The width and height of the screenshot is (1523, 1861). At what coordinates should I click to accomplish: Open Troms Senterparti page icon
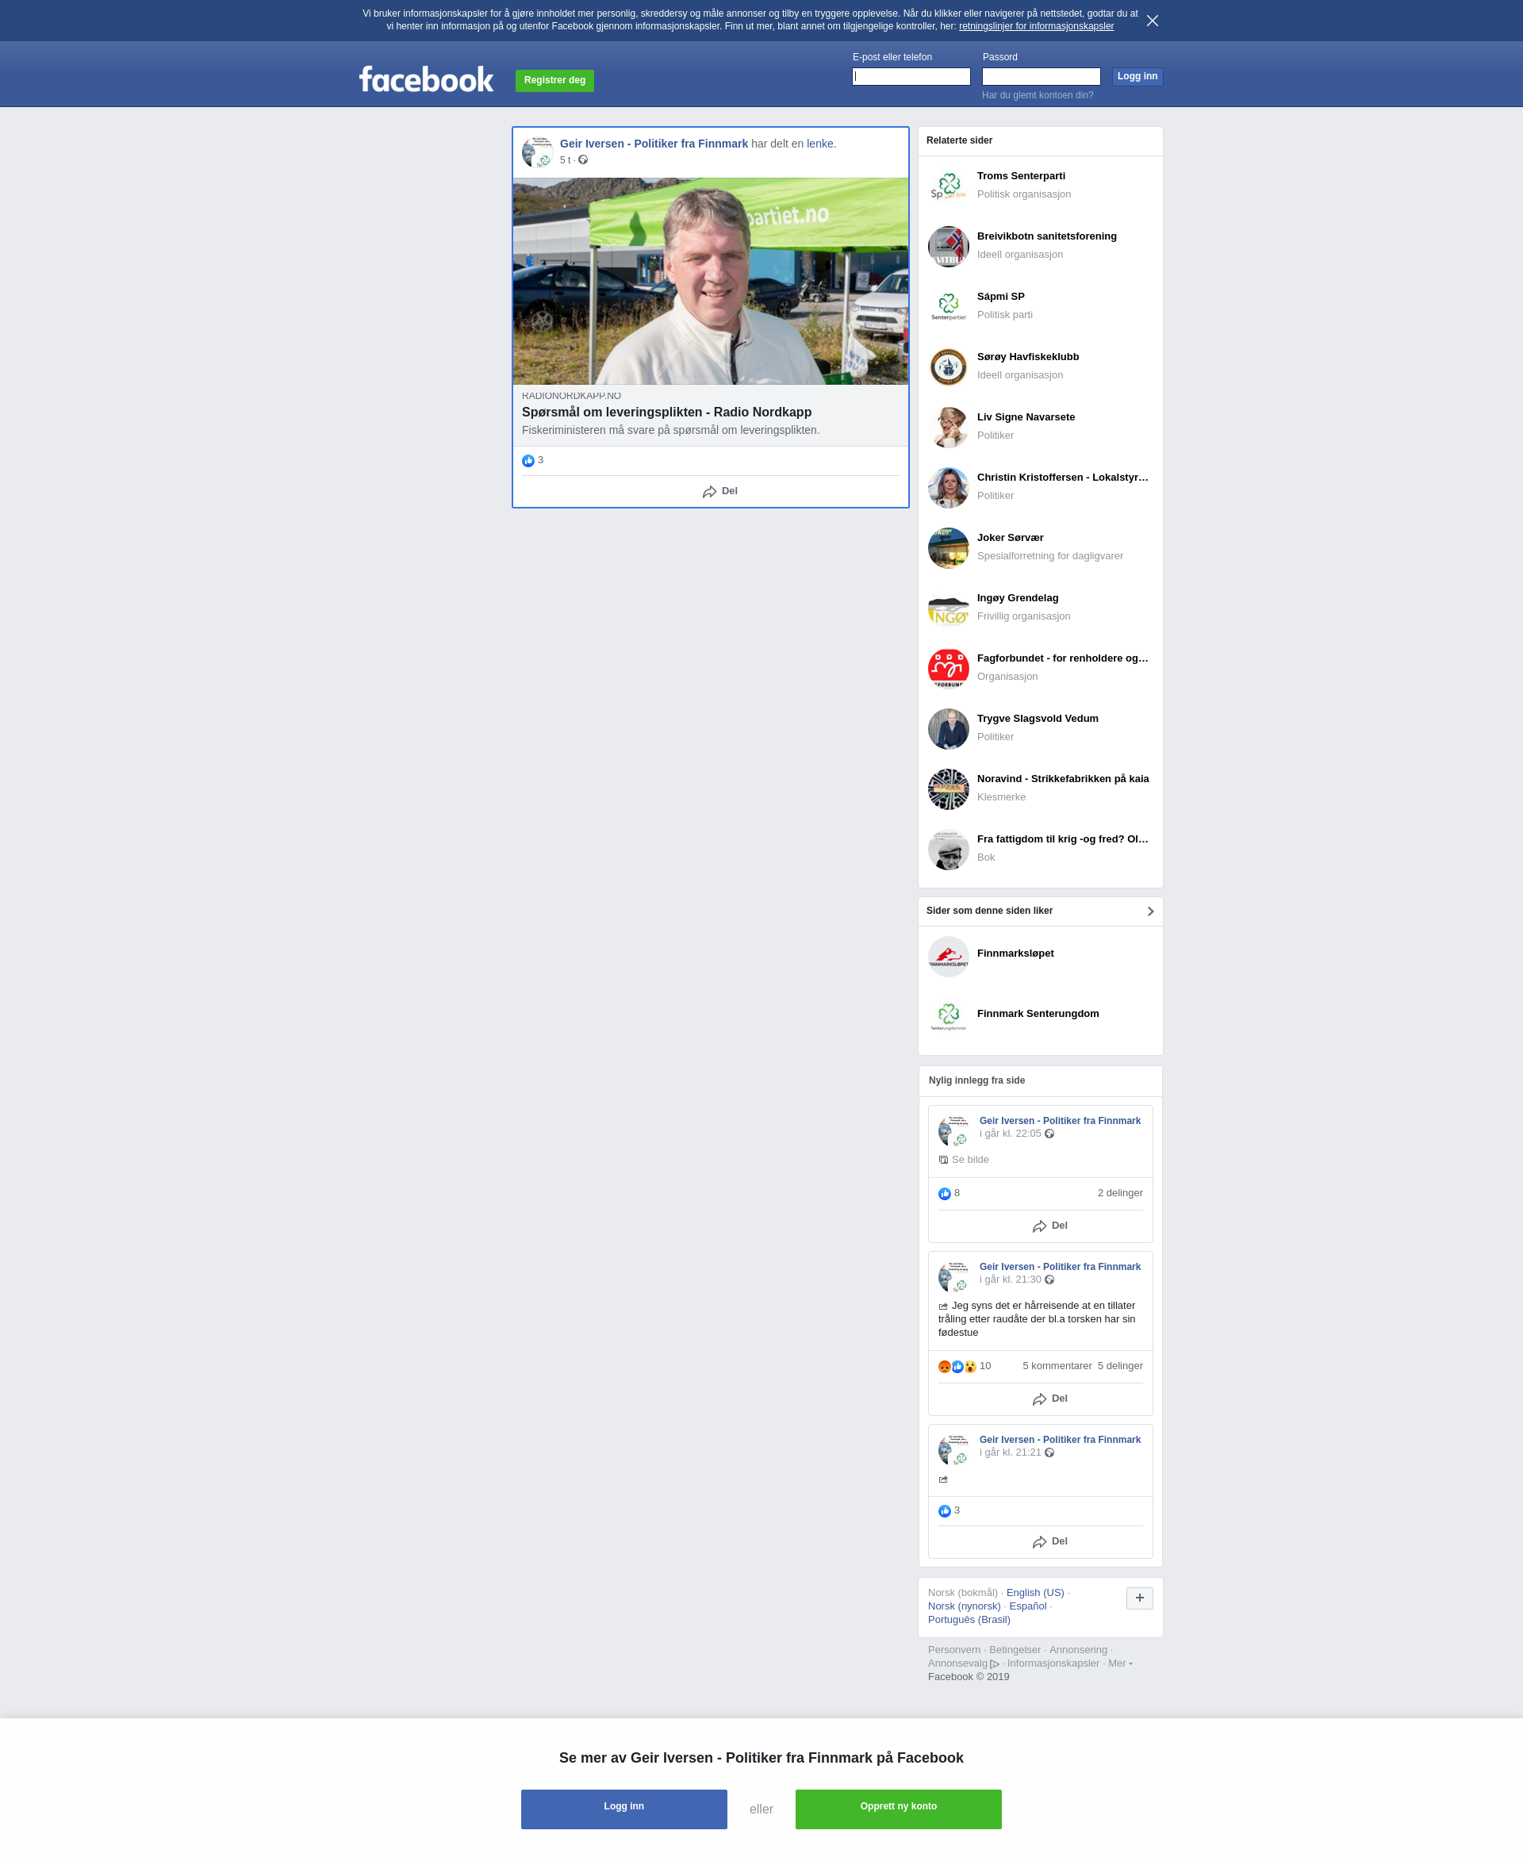(x=949, y=186)
